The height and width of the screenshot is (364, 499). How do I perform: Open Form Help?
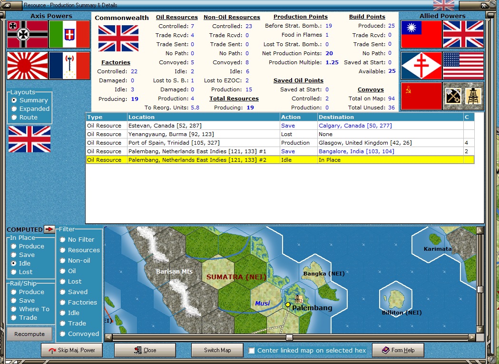[398, 350]
